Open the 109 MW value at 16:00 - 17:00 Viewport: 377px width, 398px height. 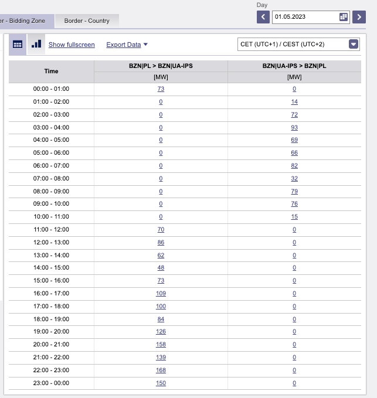[161, 294]
